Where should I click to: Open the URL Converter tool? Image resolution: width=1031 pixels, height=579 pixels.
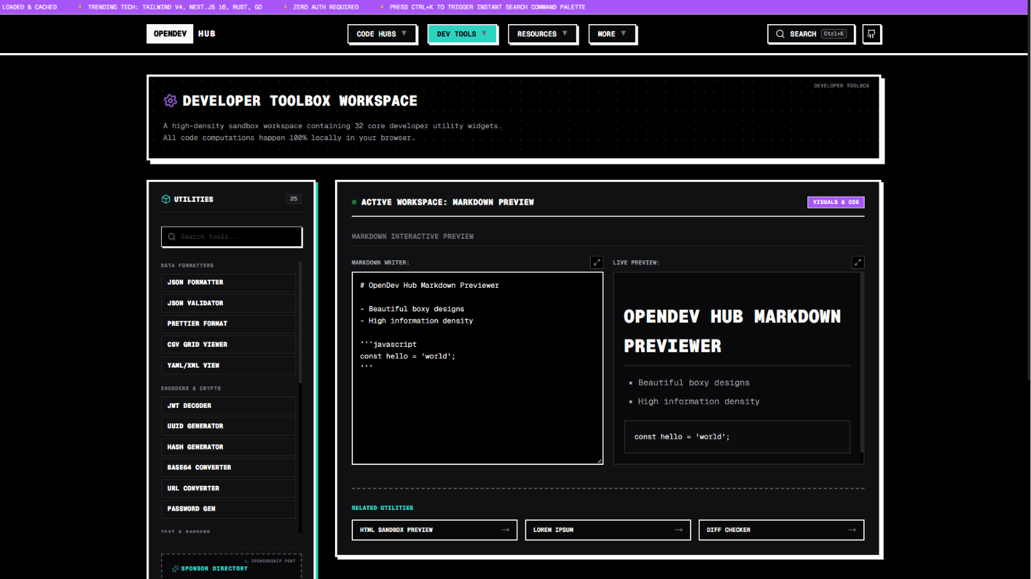coord(228,488)
